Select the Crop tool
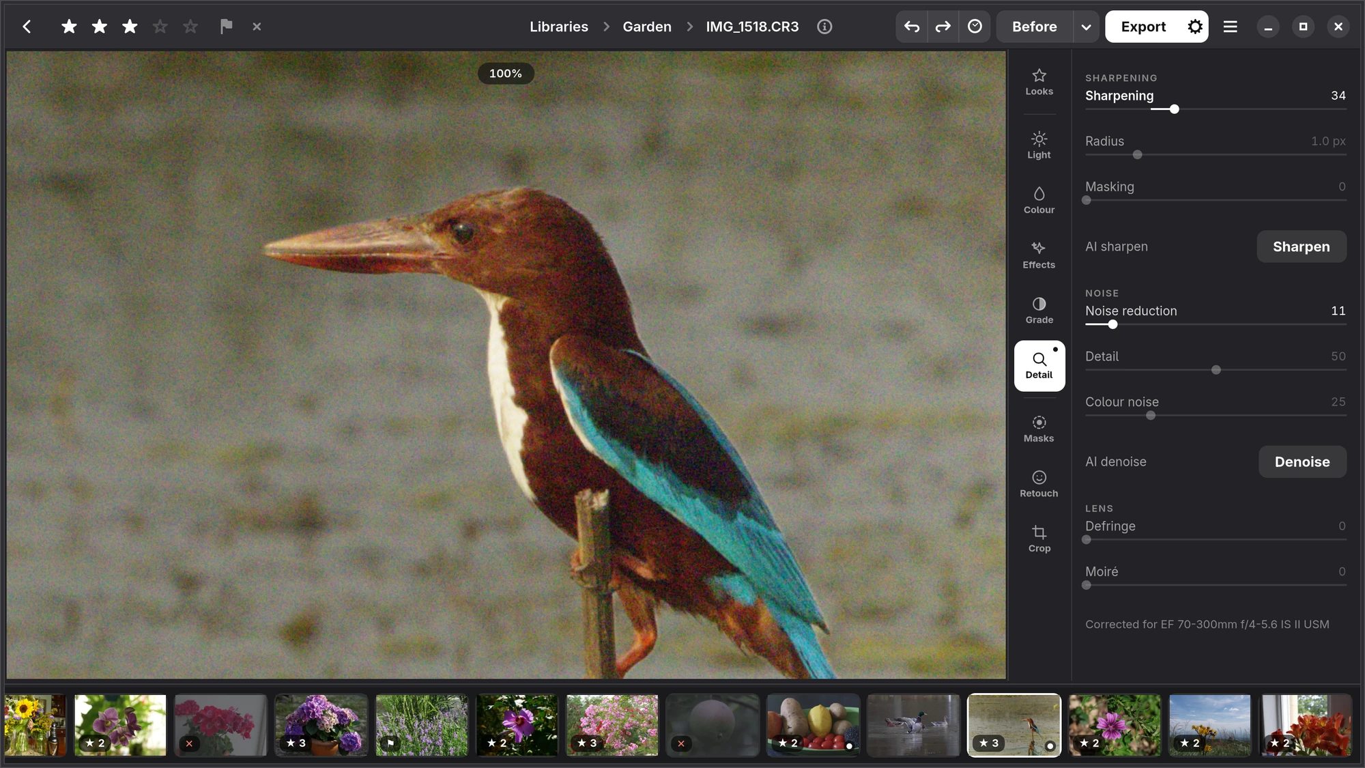 1039,539
